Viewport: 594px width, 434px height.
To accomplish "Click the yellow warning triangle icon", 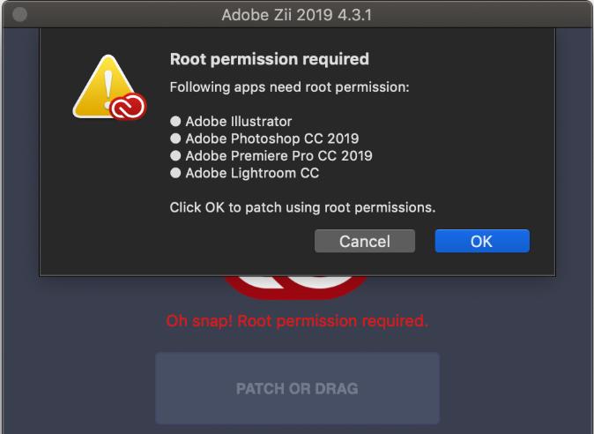I will [x=106, y=86].
